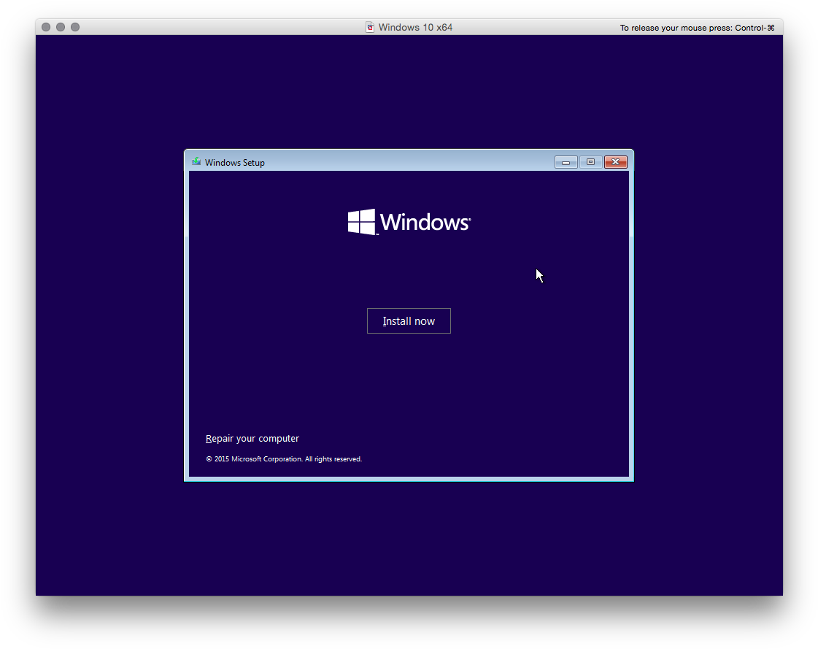
Task: Click the macOS red close button
Action: [45, 26]
